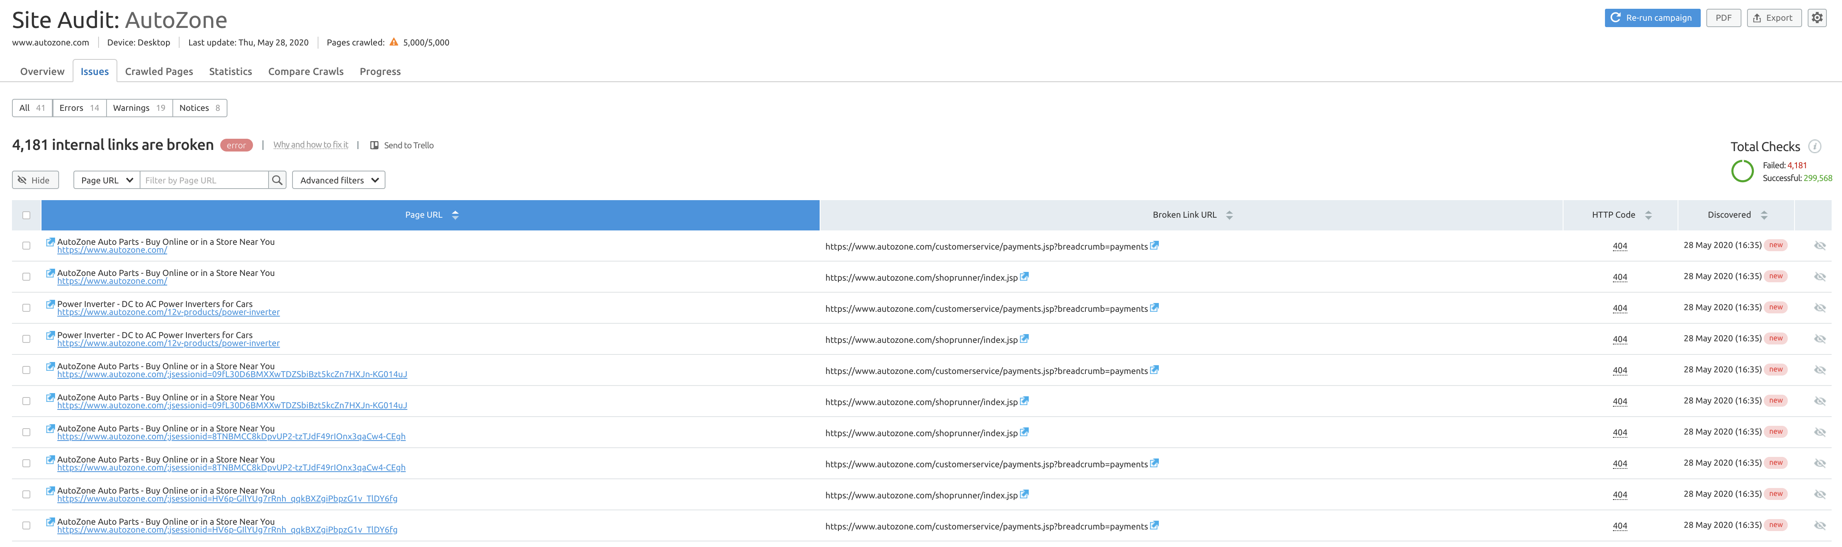Check the first jsessionid=8TNBMCC8 row checkbox
Viewport: 1842px width, 547px height.
(x=26, y=432)
